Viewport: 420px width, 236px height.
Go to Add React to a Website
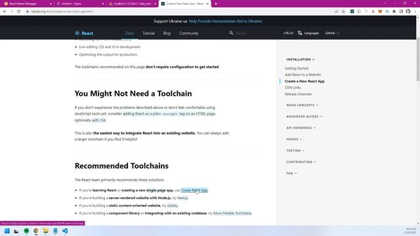(303, 75)
